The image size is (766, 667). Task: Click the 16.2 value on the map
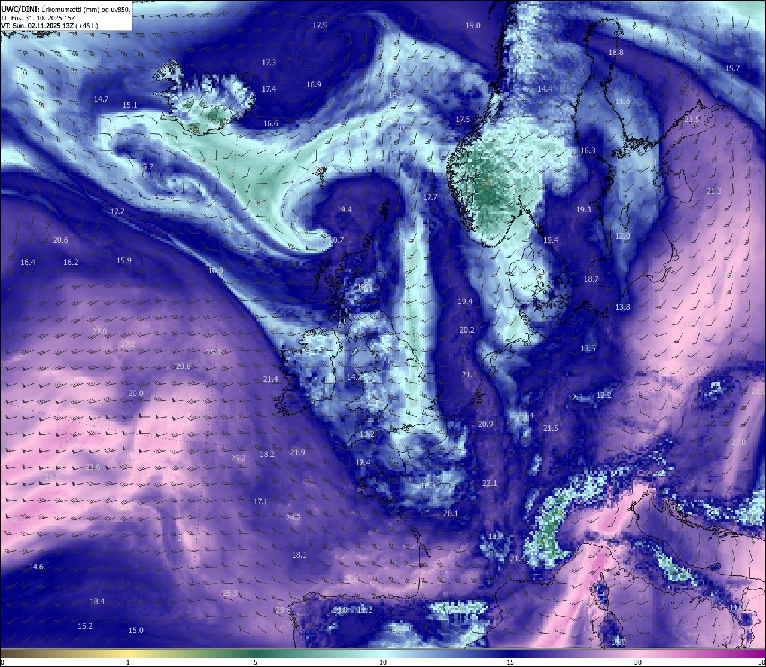[71, 262]
